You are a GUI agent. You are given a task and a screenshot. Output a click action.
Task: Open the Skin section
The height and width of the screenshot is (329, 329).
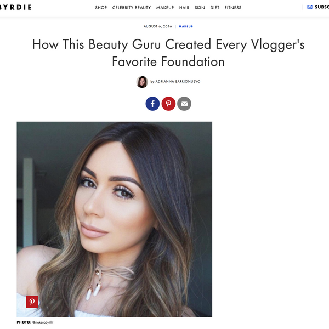[x=200, y=8]
